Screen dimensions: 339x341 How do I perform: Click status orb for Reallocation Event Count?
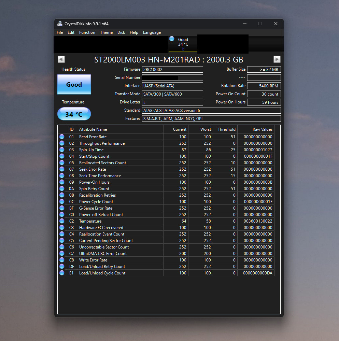tap(62, 234)
